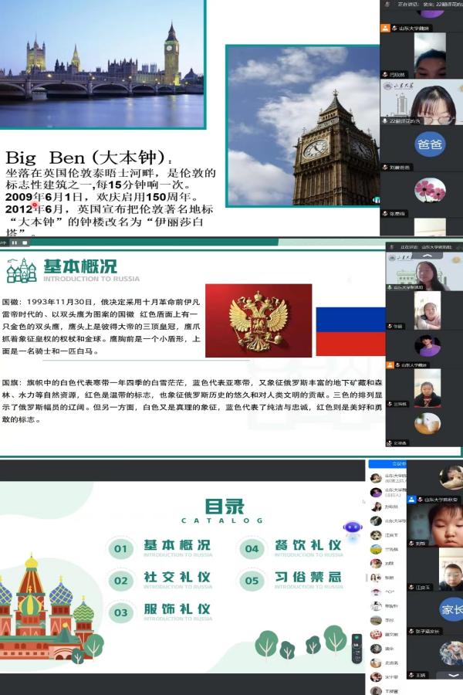Click the Russian coat of arms image

259,320
